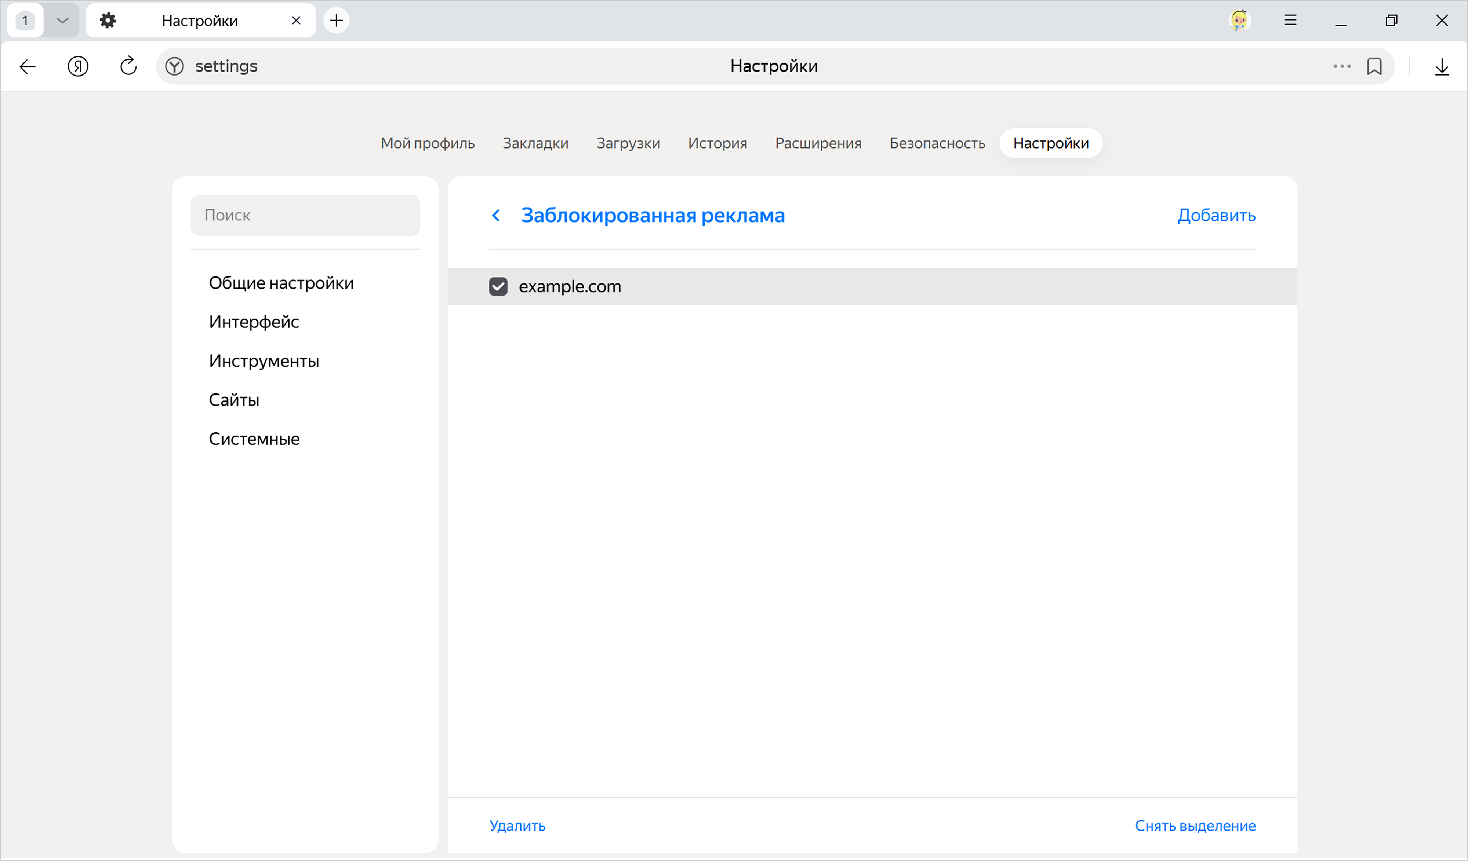Viewport: 1468px width, 861px height.
Task: Click the Добавить link
Action: tap(1216, 215)
